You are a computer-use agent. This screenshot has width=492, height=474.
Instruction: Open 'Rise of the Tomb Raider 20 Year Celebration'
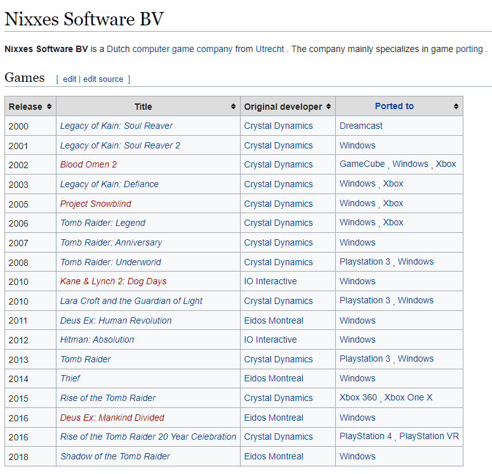coord(148,437)
